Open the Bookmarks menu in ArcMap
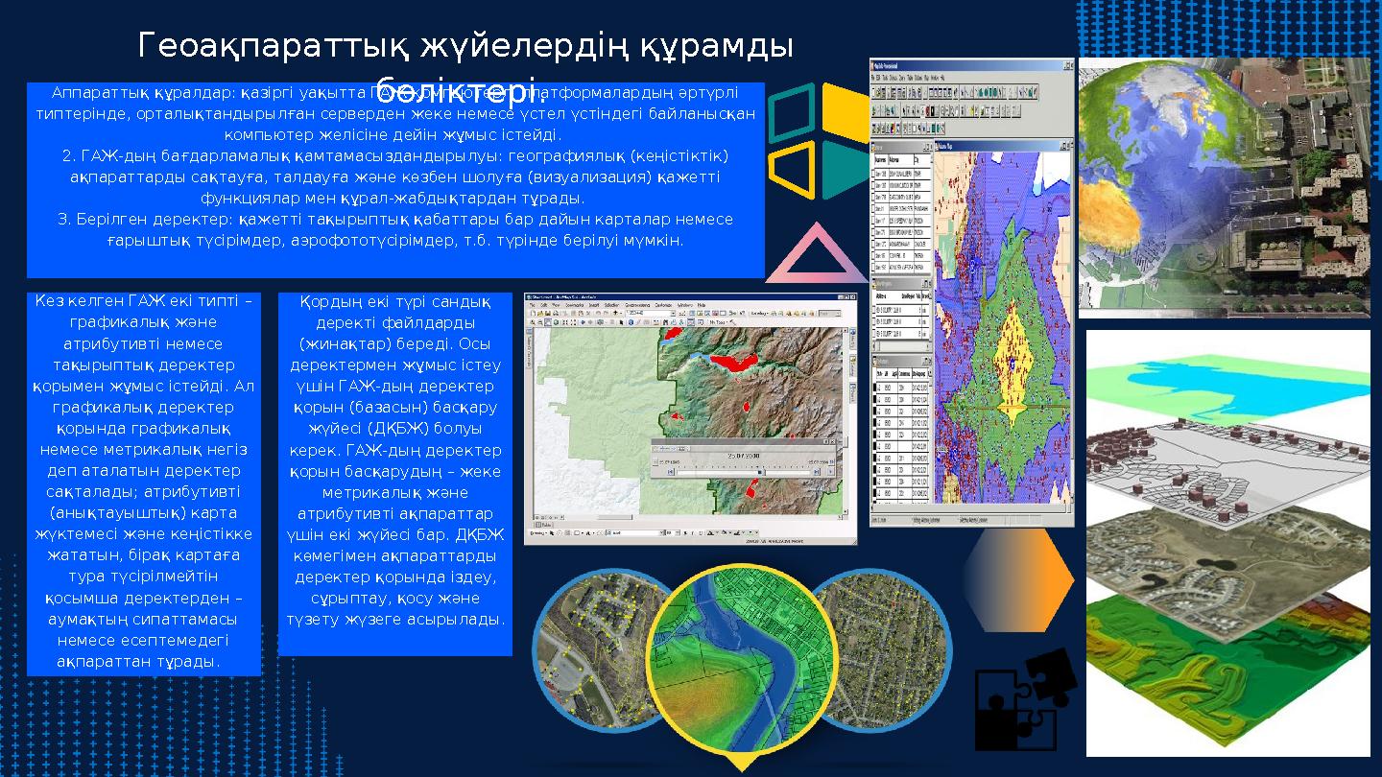The width and height of the screenshot is (1382, 777). 575,305
